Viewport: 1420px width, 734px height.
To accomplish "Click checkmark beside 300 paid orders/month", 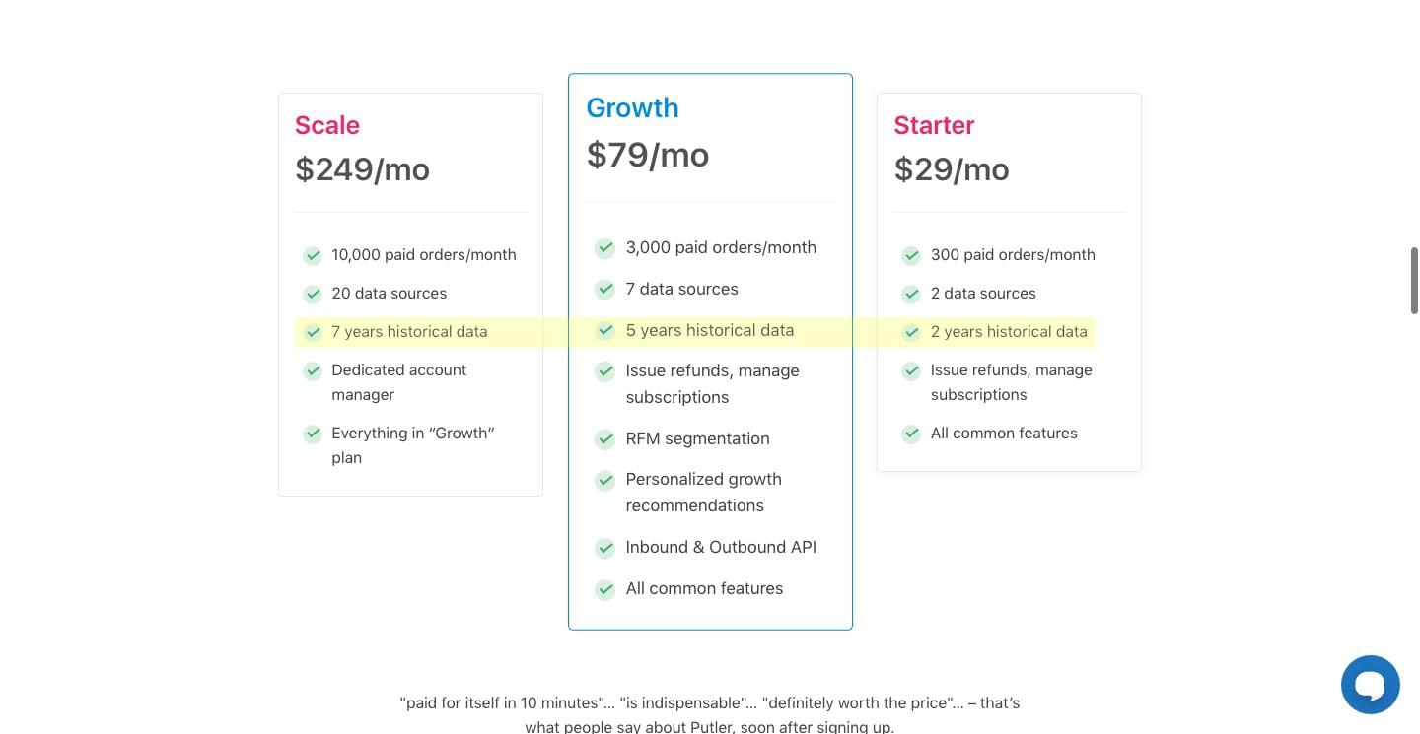I will point(911,255).
